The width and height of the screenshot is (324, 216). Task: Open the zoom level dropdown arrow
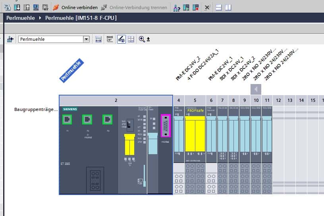click(x=148, y=39)
